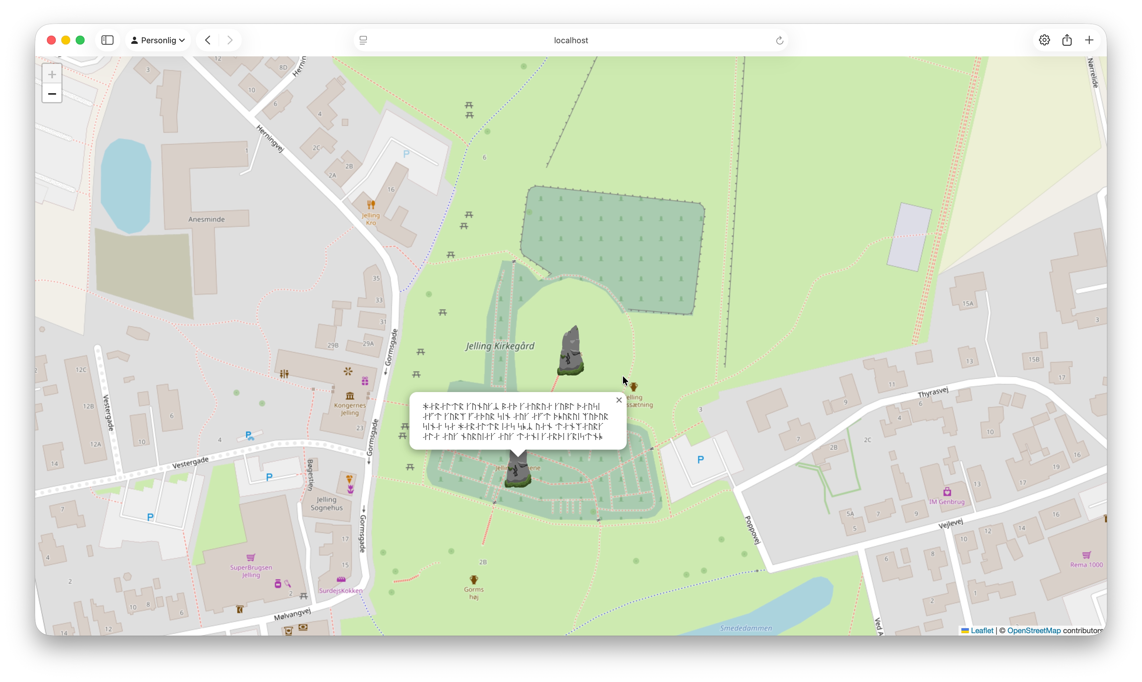Open the share menu
1142x682 pixels.
click(1067, 40)
